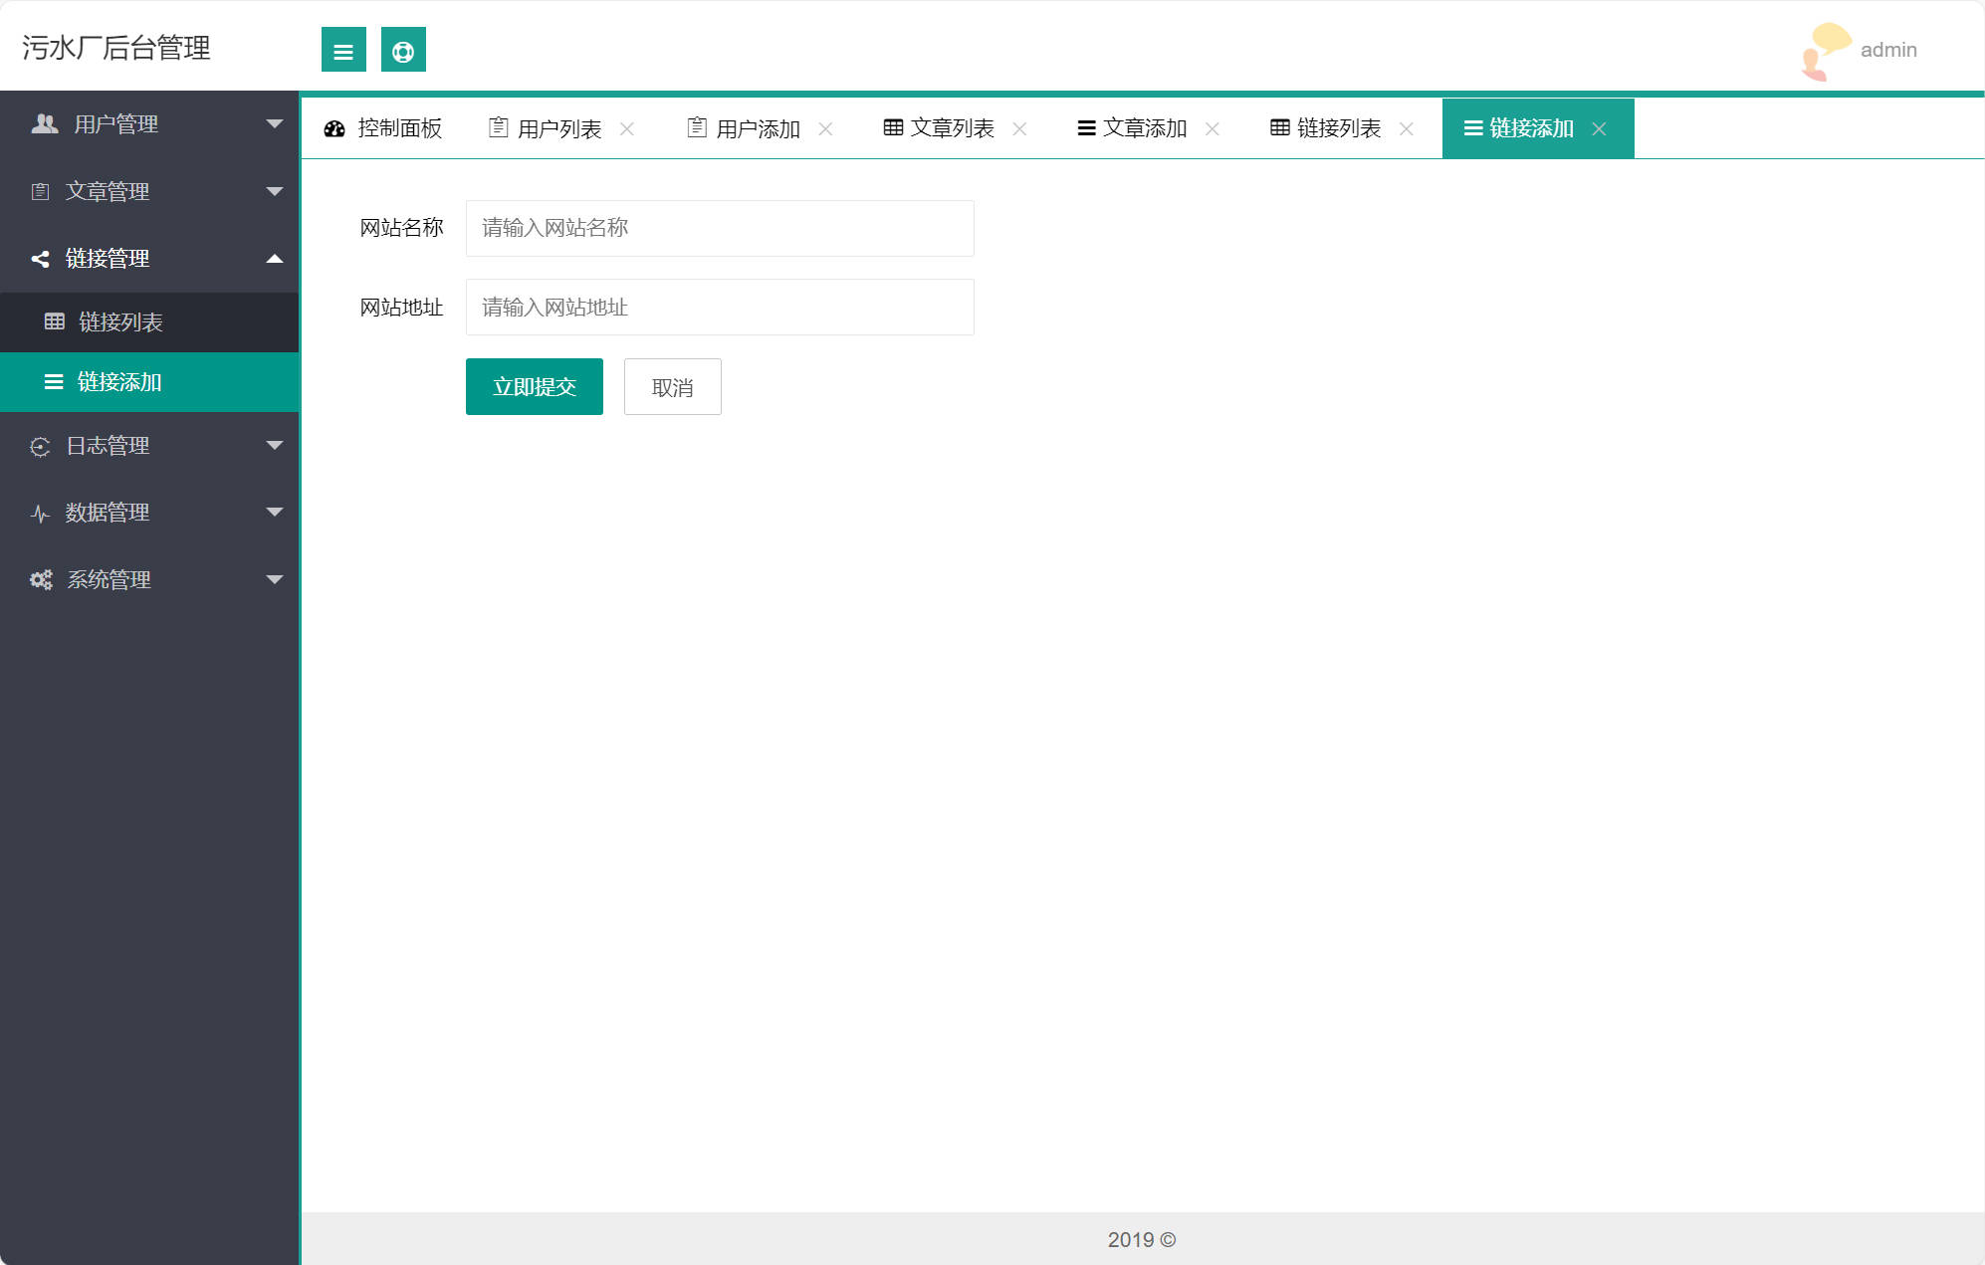Open 日志管理 via its clock icon

[x=40, y=446]
